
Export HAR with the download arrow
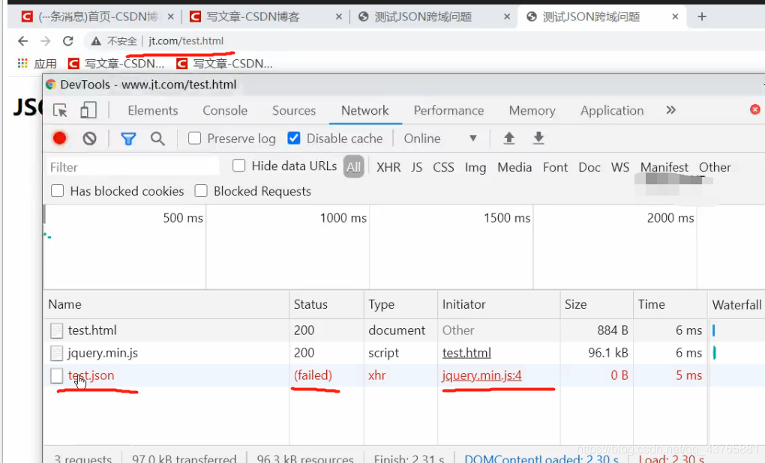[x=538, y=139]
